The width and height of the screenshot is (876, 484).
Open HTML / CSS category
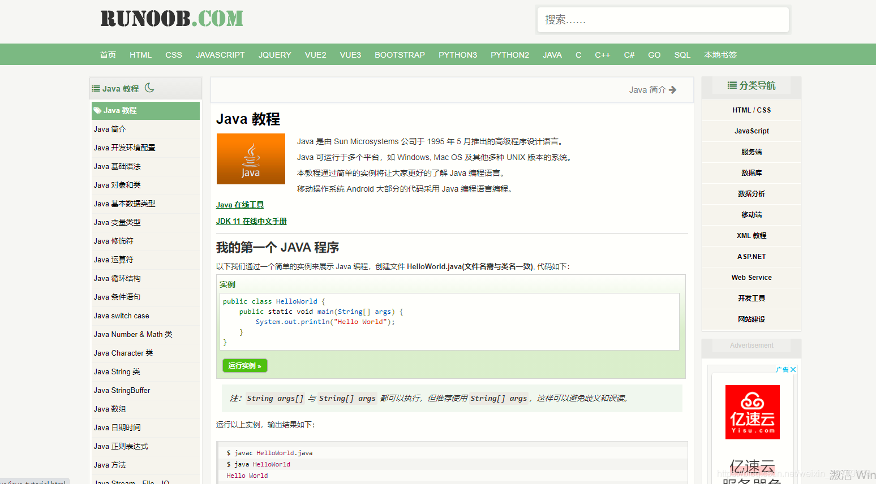pyautogui.click(x=752, y=110)
